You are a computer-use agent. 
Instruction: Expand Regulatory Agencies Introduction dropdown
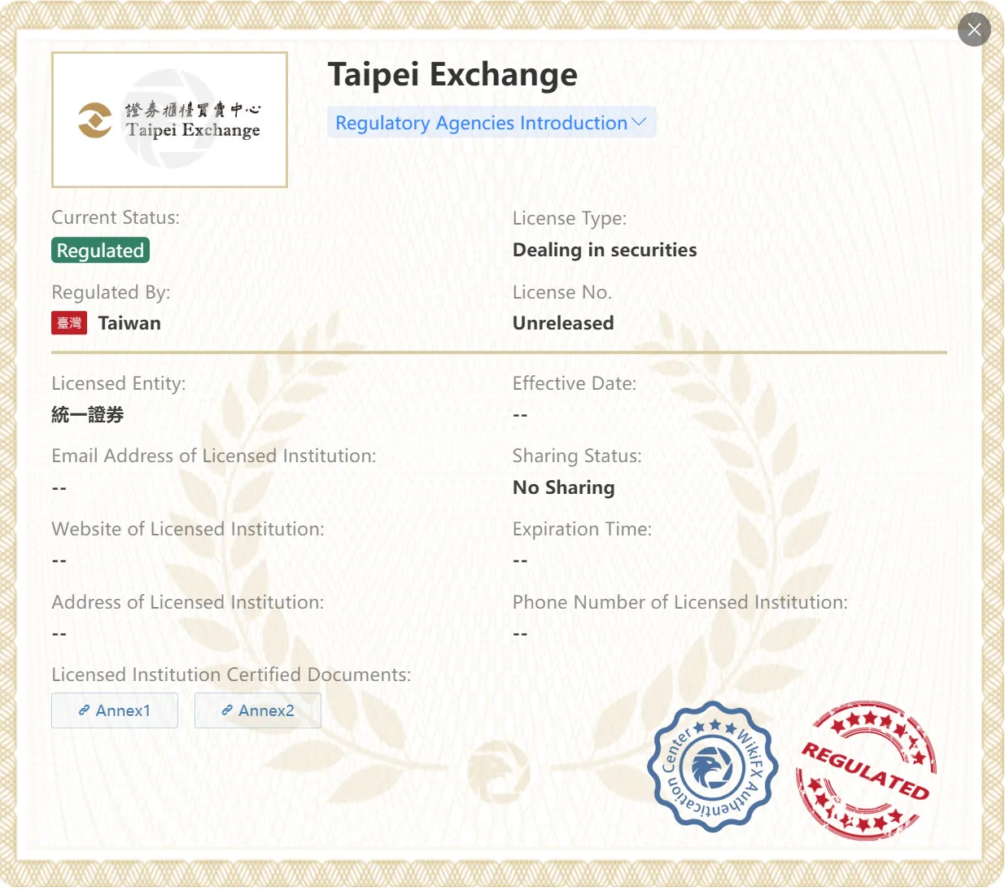[492, 123]
